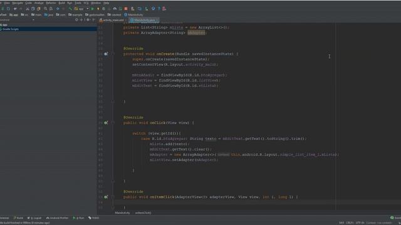This screenshot has height=225, width=401.
Task: Collapse the onItemClick method fold marker
Action: click(x=113, y=197)
